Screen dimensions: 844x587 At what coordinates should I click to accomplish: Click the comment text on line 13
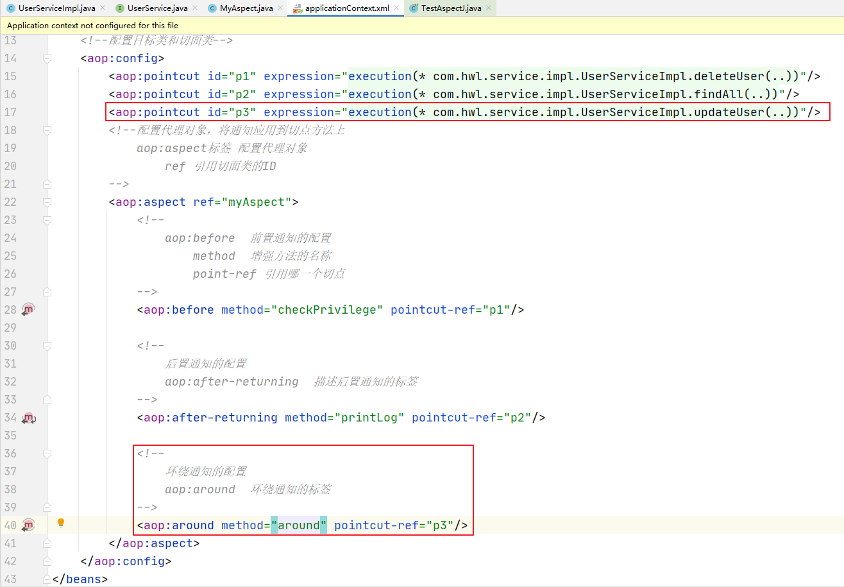pyautogui.click(x=156, y=40)
